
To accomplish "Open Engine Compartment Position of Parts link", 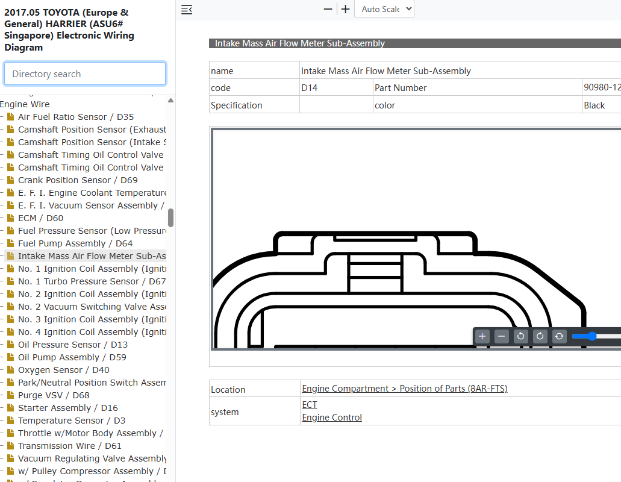I will (404, 389).
